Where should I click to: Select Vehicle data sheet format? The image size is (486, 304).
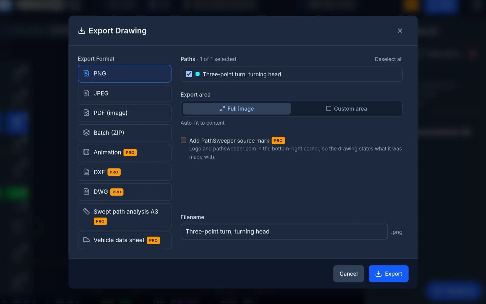pos(125,240)
